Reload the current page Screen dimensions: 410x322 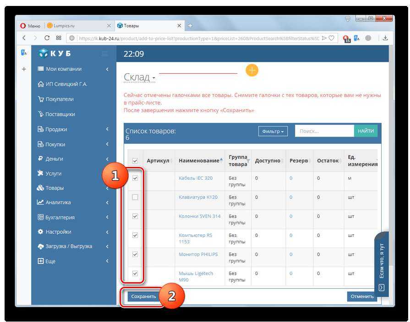(x=47, y=38)
